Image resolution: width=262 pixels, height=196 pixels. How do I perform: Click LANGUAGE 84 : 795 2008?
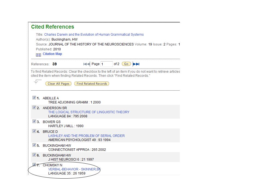click(x=68, y=116)
